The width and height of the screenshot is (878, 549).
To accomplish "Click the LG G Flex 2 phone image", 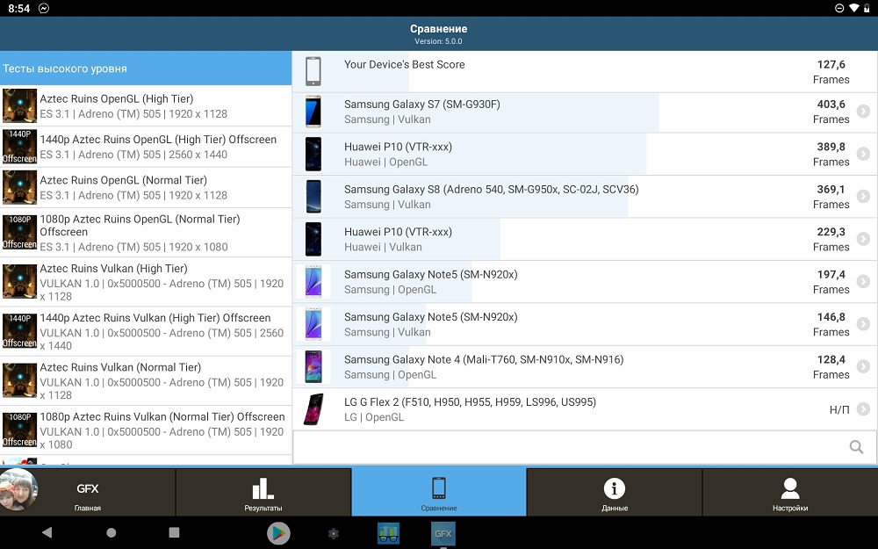I will click(313, 409).
